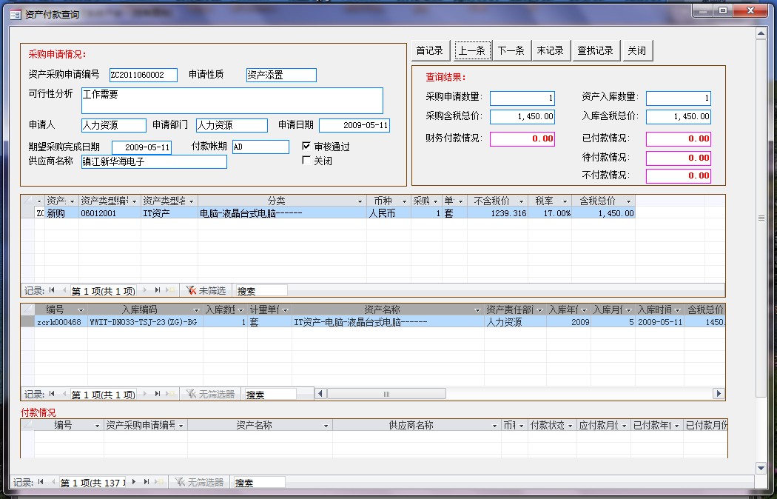The image size is (777, 499).
Task: Click search box in bottom main navigator
Action: click(x=259, y=482)
